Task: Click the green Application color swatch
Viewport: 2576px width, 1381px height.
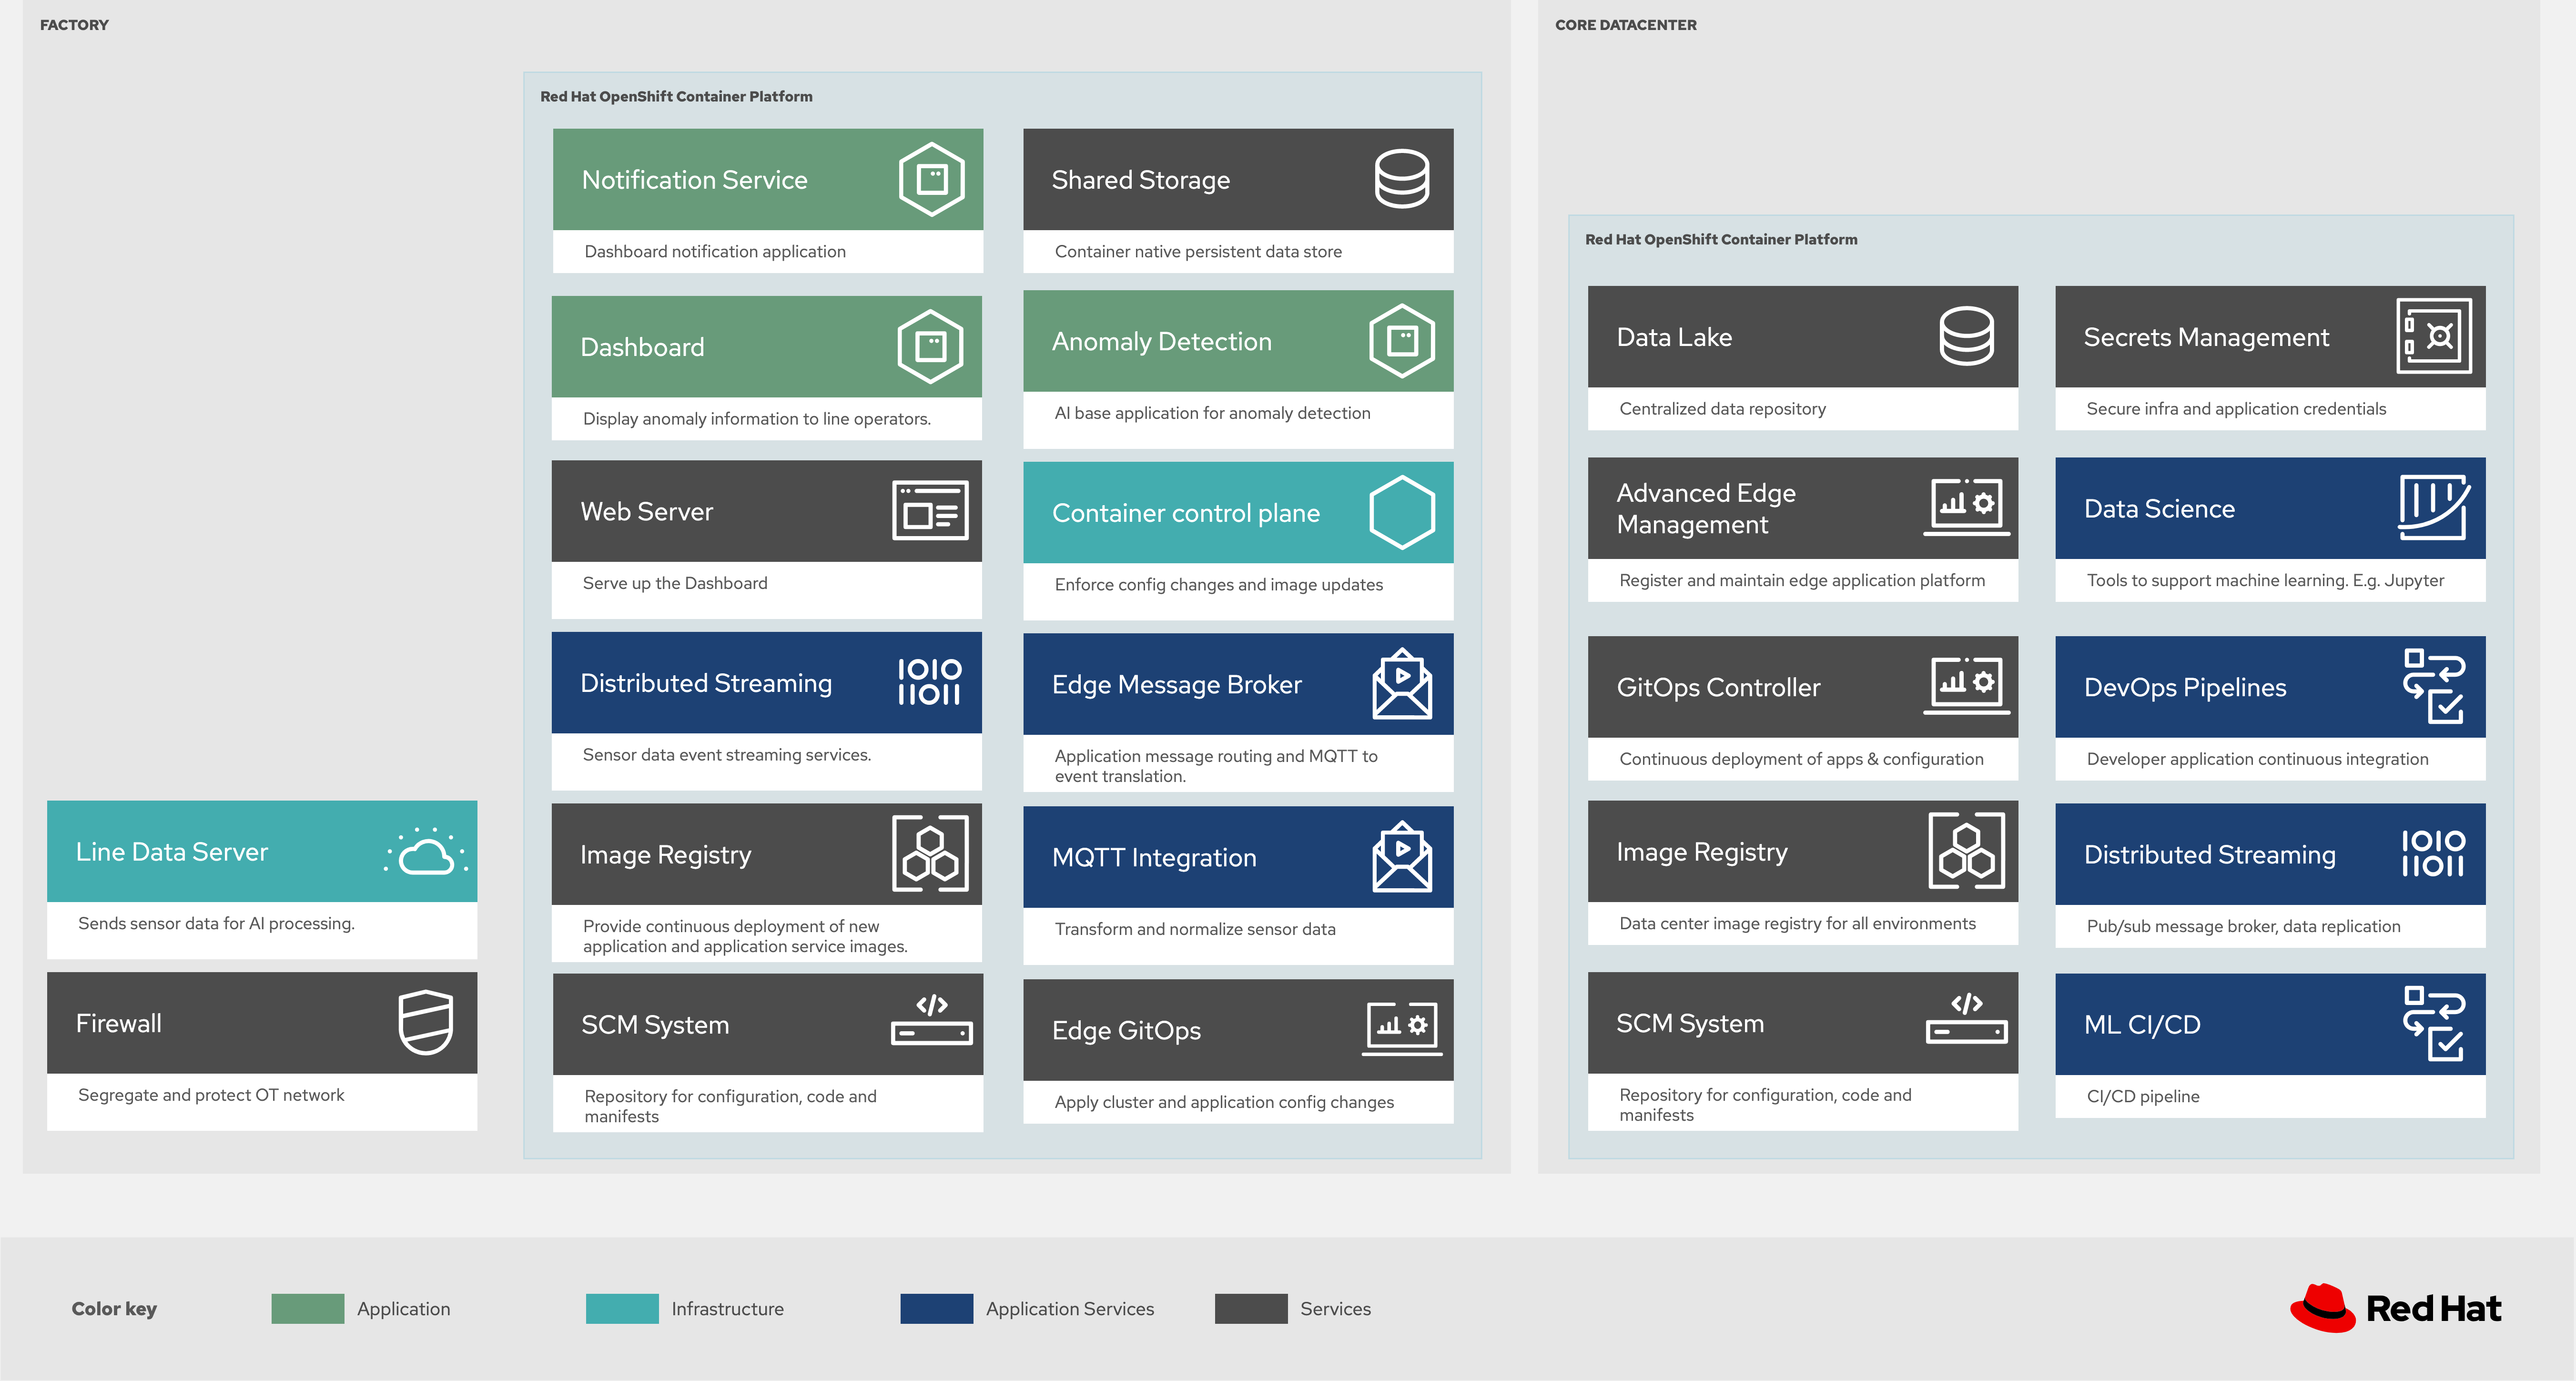Action: [307, 1308]
